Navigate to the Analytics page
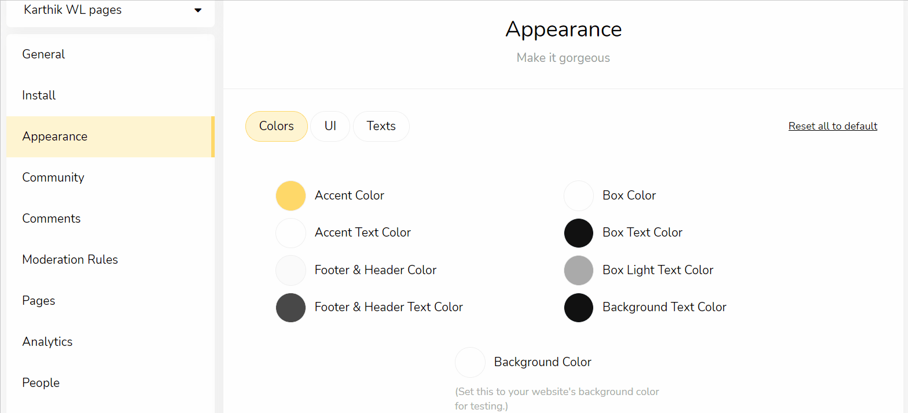This screenshot has height=413, width=908. coord(111,342)
